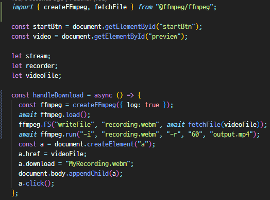Click the "60" frame rate string
270x200 pixels.
tap(195, 135)
